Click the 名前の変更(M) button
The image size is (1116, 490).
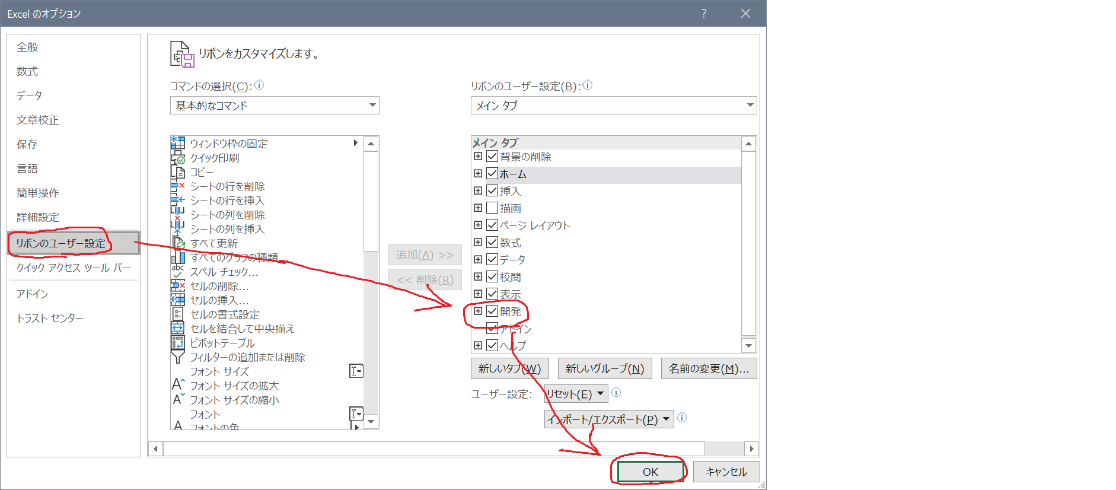tap(709, 368)
